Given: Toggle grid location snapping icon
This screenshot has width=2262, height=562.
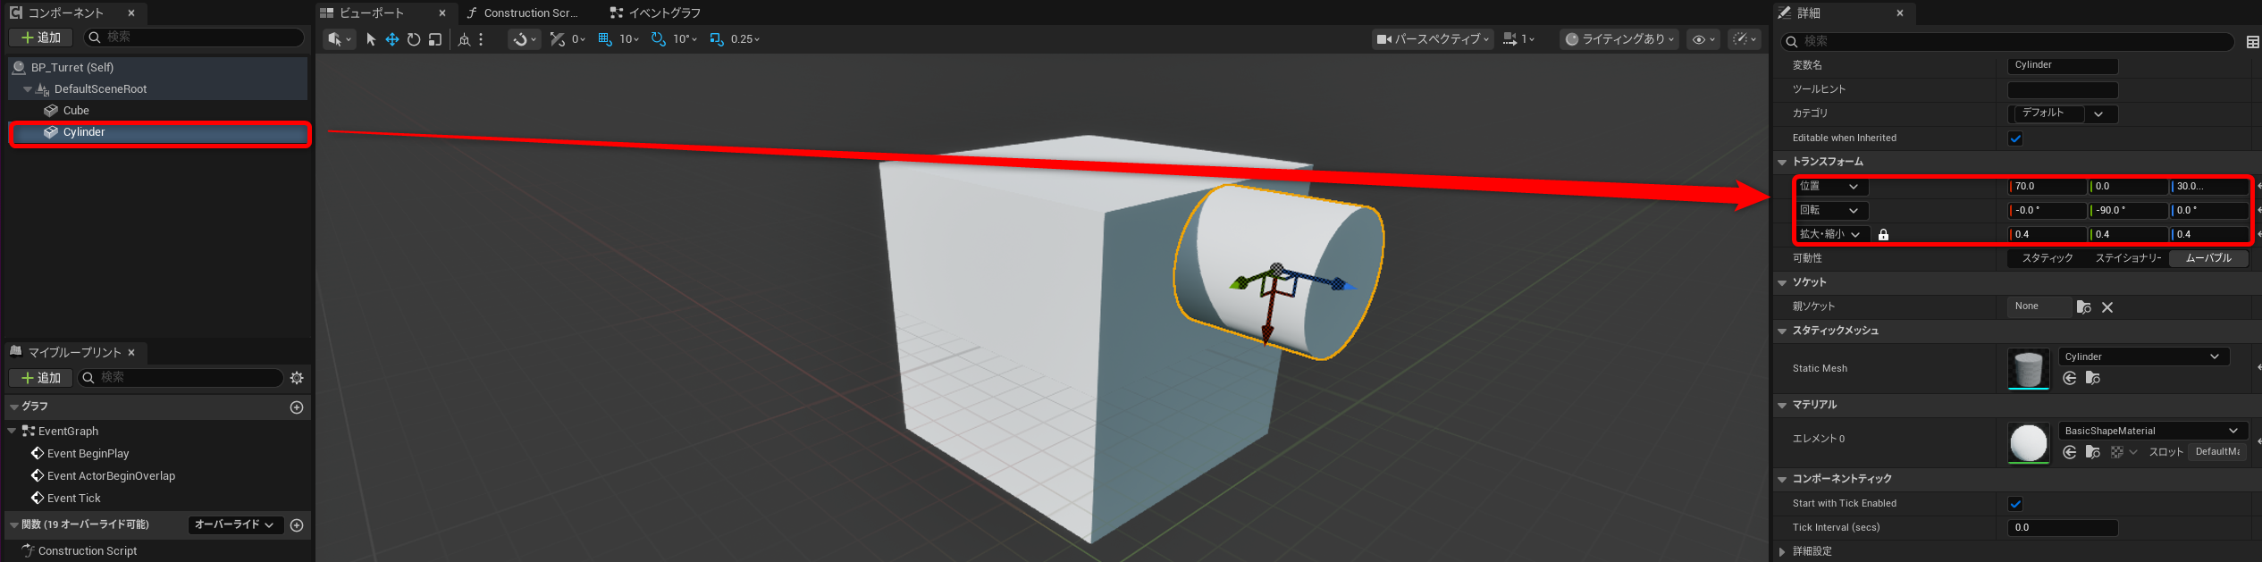Looking at the screenshot, I should (605, 39).
